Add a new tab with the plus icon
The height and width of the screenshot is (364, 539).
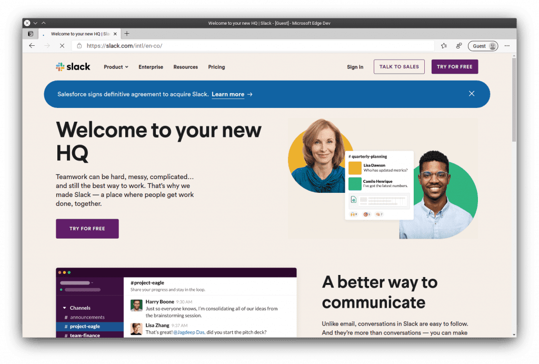click(x=127, y=33)
